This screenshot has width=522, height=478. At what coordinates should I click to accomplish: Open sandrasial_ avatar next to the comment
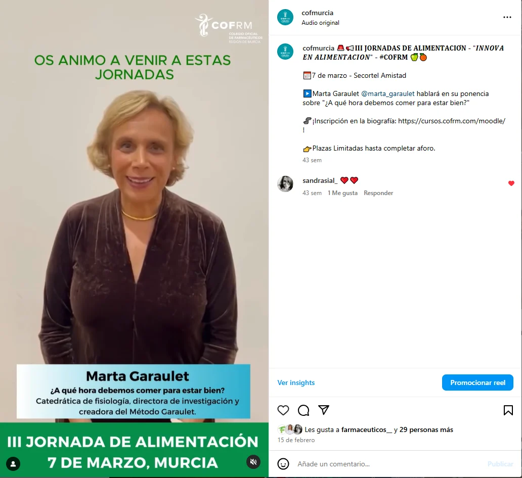285,184
